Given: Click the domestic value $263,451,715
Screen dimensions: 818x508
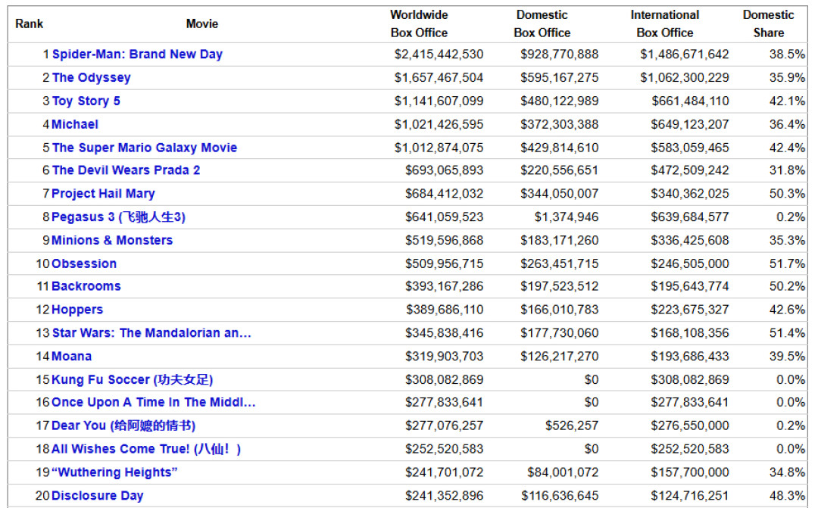Looking at the screenshot, I should [x=559, y=264].
